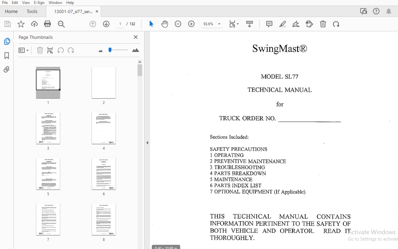Select the Hand tool in the toolbar
Screen dimensions: 398x249
165,24
